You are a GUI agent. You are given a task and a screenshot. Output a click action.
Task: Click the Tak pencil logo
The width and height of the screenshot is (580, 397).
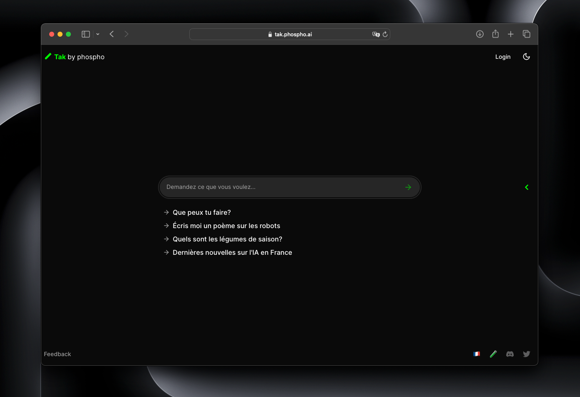[x=48, y=56]
